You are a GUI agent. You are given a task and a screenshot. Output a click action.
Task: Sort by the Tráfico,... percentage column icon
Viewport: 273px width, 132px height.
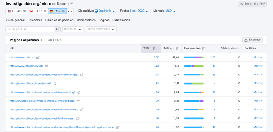177,48
